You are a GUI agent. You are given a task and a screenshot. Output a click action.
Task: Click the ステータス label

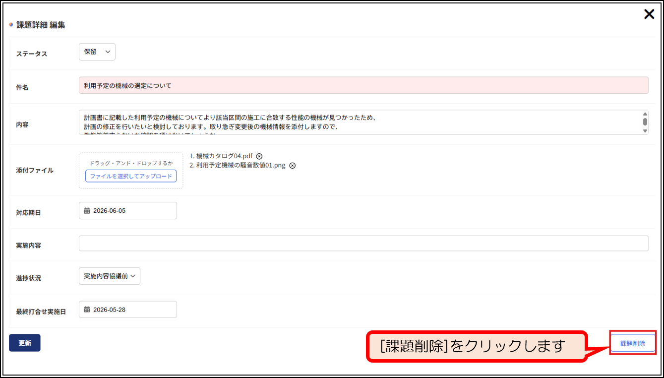[32, 54]
